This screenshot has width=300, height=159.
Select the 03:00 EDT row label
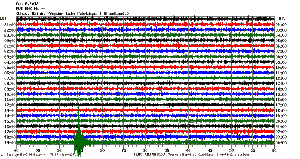10,57
